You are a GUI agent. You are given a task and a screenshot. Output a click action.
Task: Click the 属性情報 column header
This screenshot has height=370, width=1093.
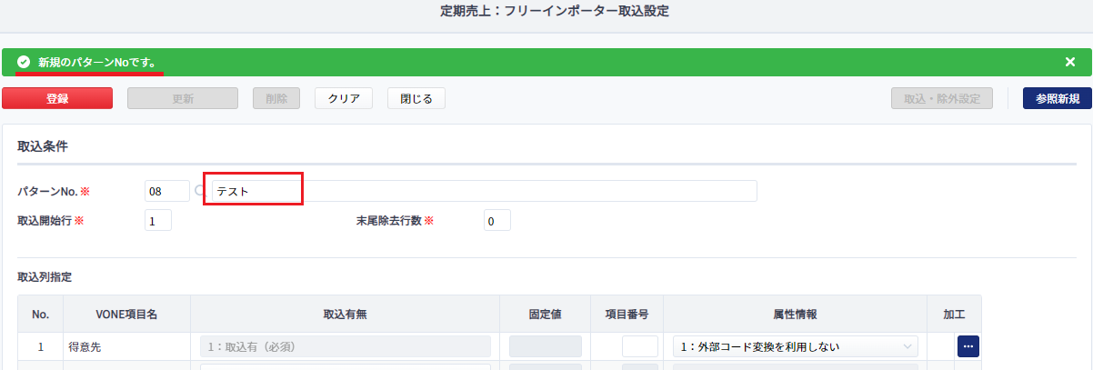(x=795, y=314)
